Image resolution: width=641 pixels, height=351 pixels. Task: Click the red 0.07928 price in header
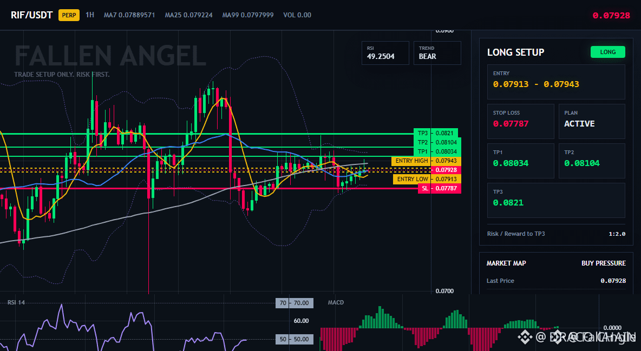pos(611,16)
